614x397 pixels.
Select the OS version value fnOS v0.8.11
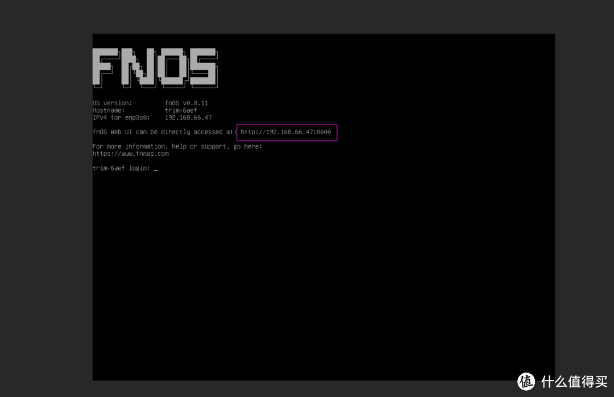coord(186,103)
